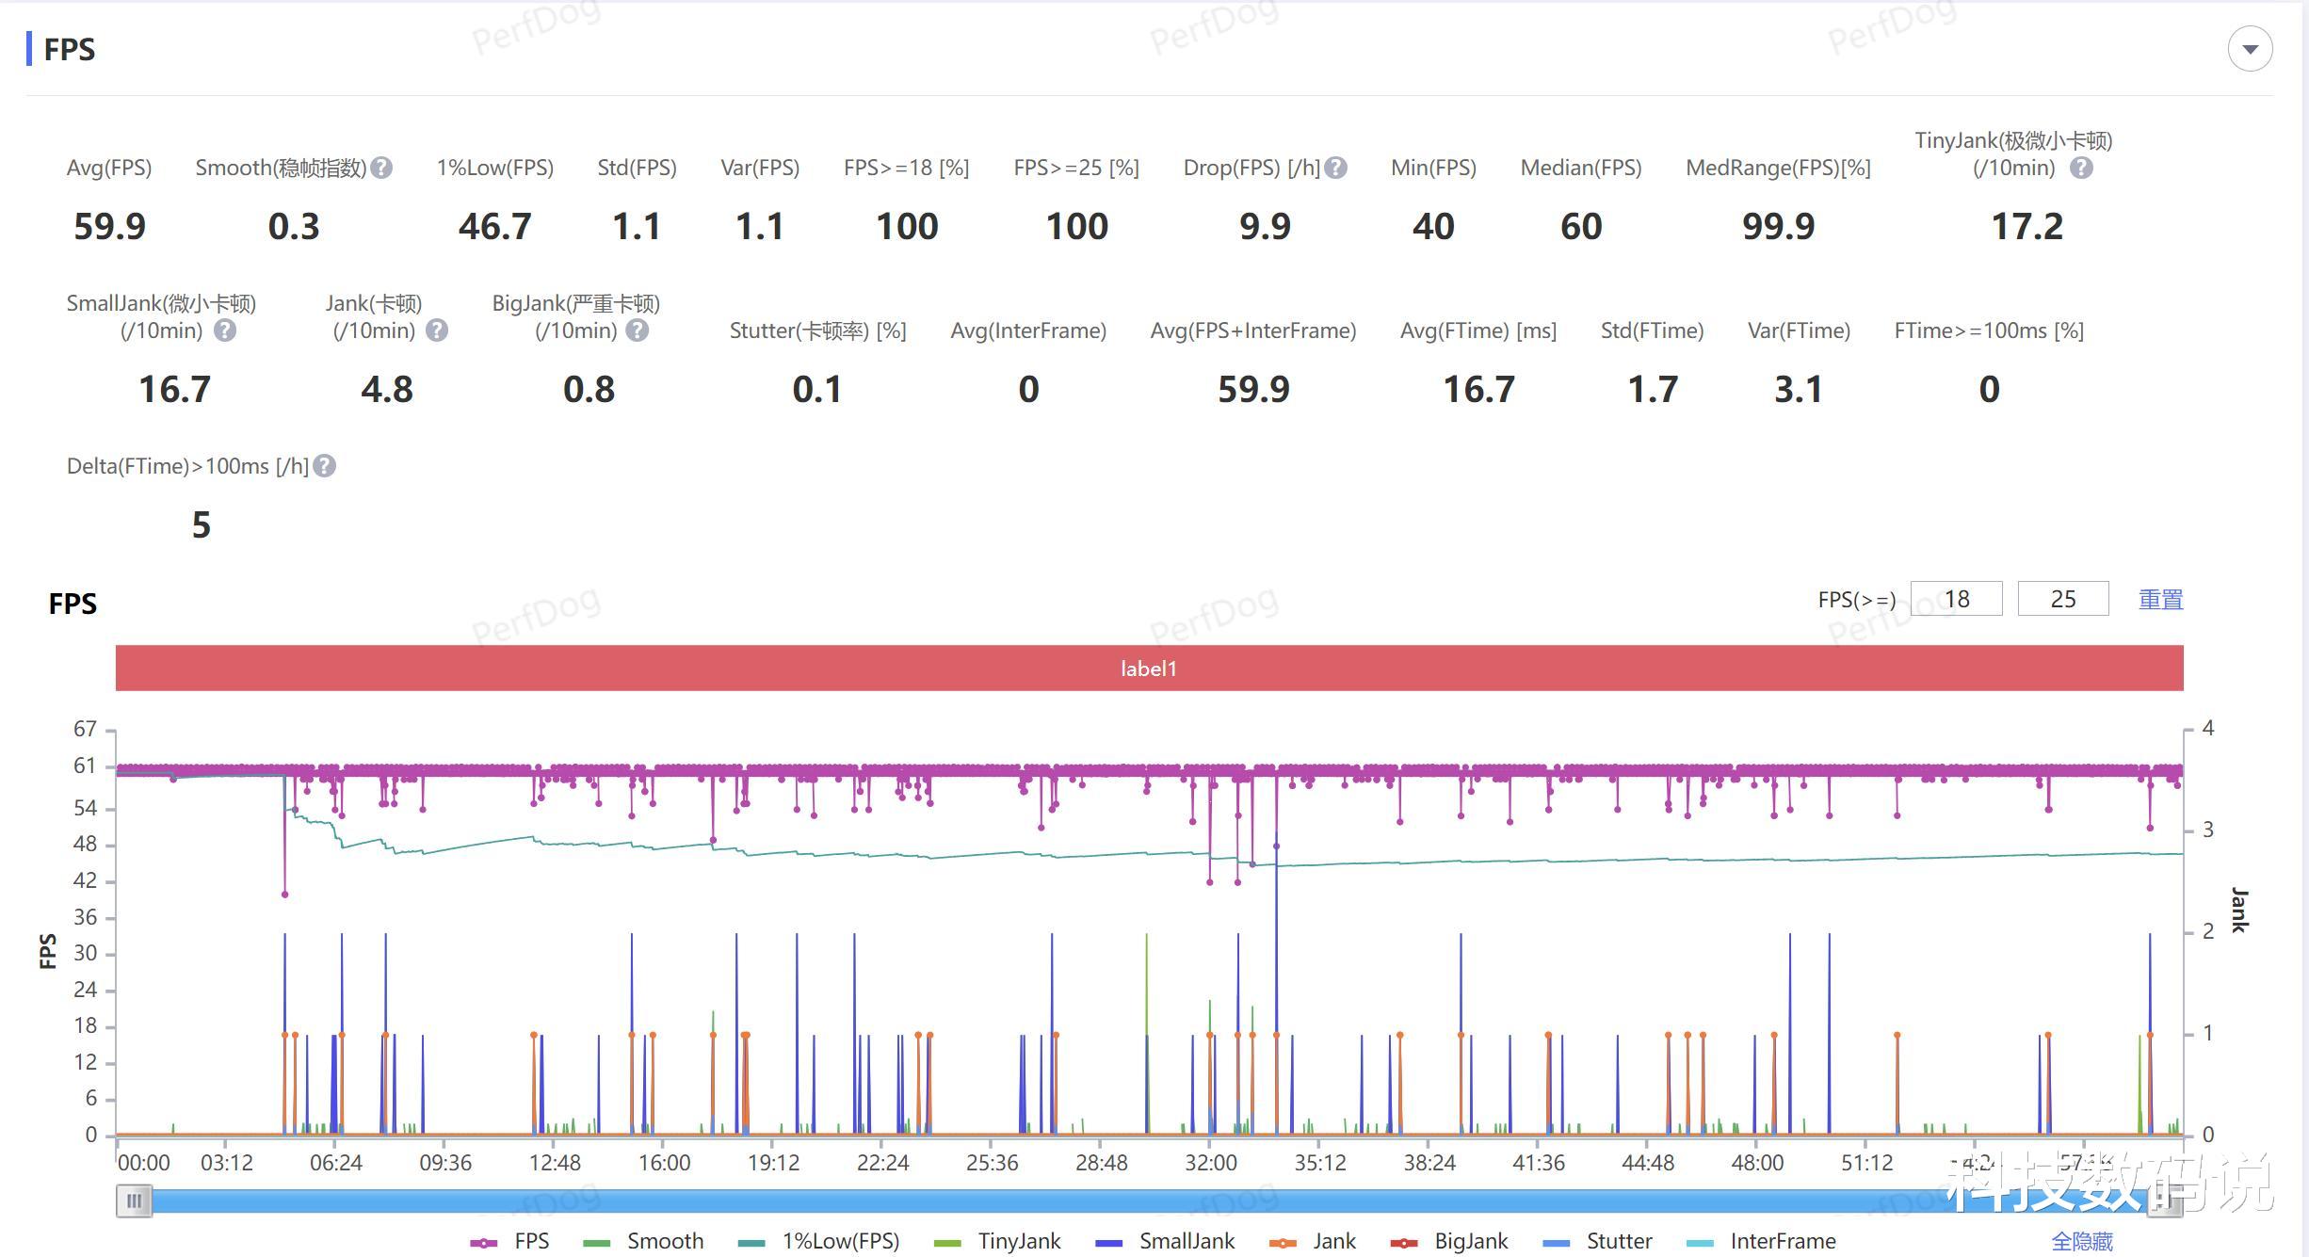
Task: Click help icon beside Delta(FTime)>100ms
Action: coord(325,467)
